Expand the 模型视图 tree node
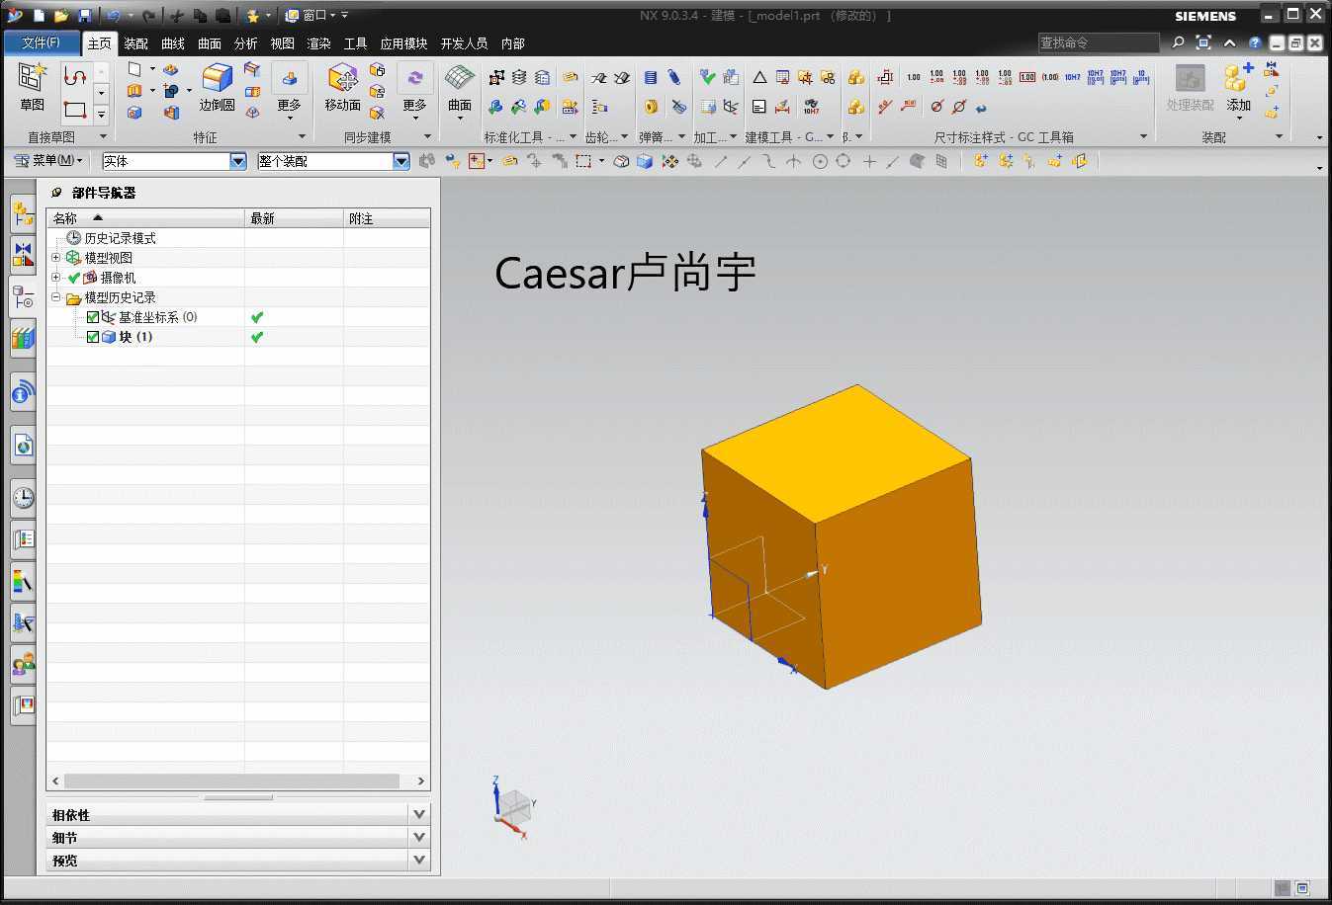1332x905 pixels. point(56,258)
